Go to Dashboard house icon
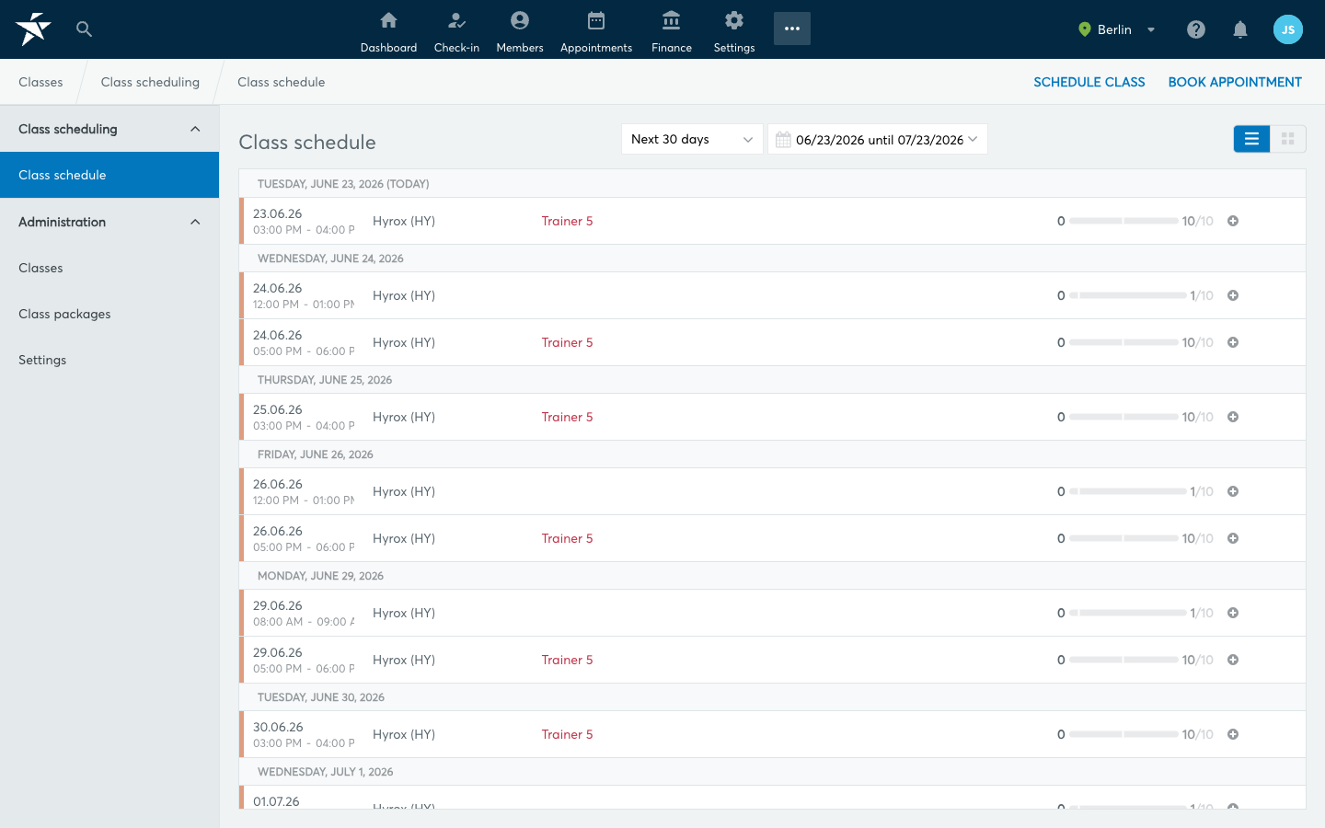Screen dimensions: 1325x828 point(388,20)
